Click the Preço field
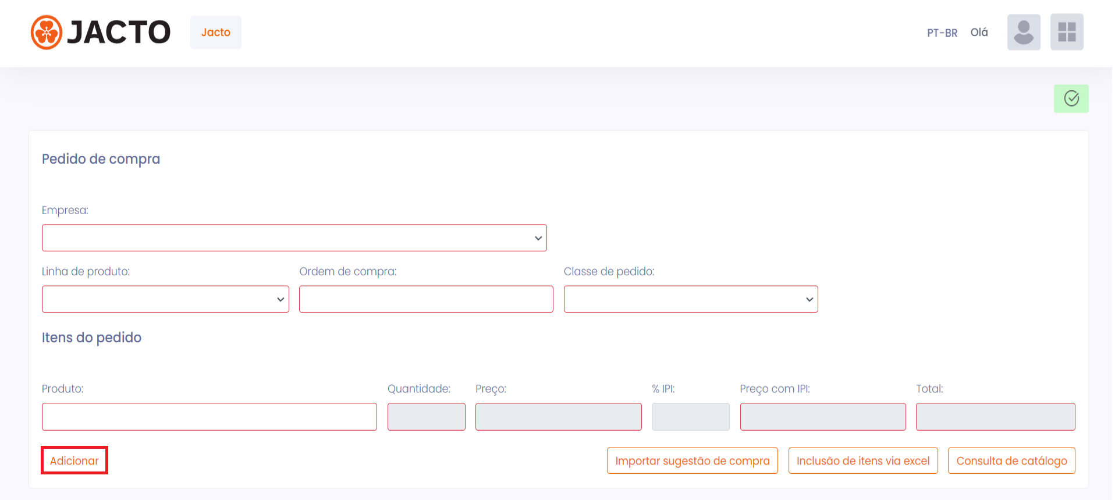This screenshot has width=1115, height=500. coord(559,417)
